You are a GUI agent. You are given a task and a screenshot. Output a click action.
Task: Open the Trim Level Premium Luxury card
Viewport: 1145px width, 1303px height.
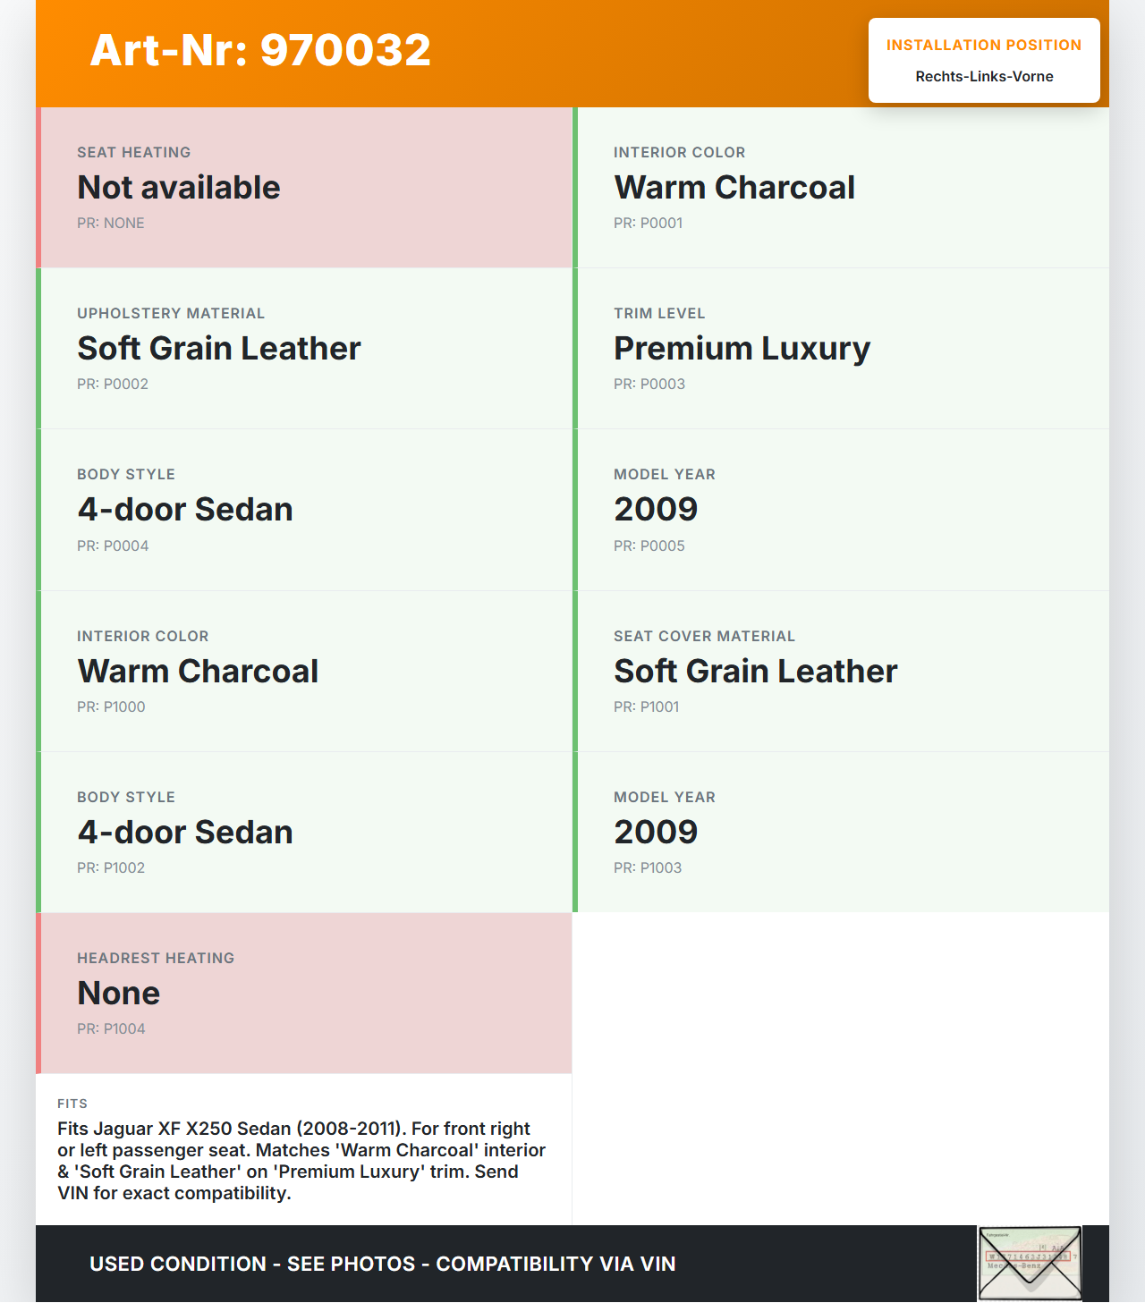pyautogui.click(x=842, y=349)
